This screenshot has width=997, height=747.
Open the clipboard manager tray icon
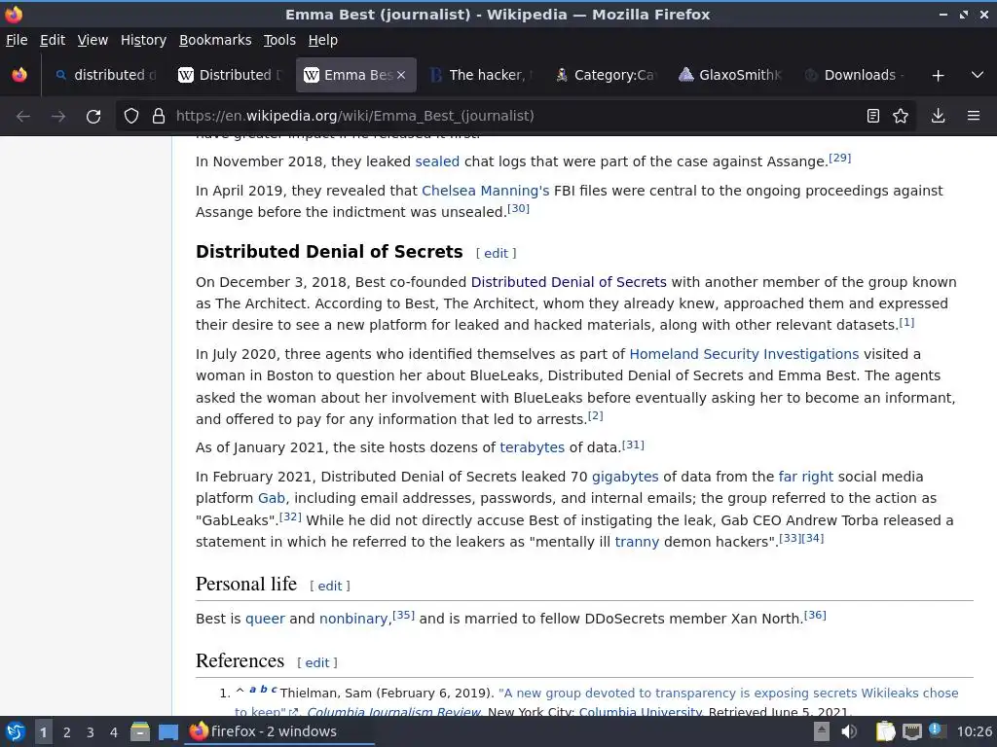[885, 731]
